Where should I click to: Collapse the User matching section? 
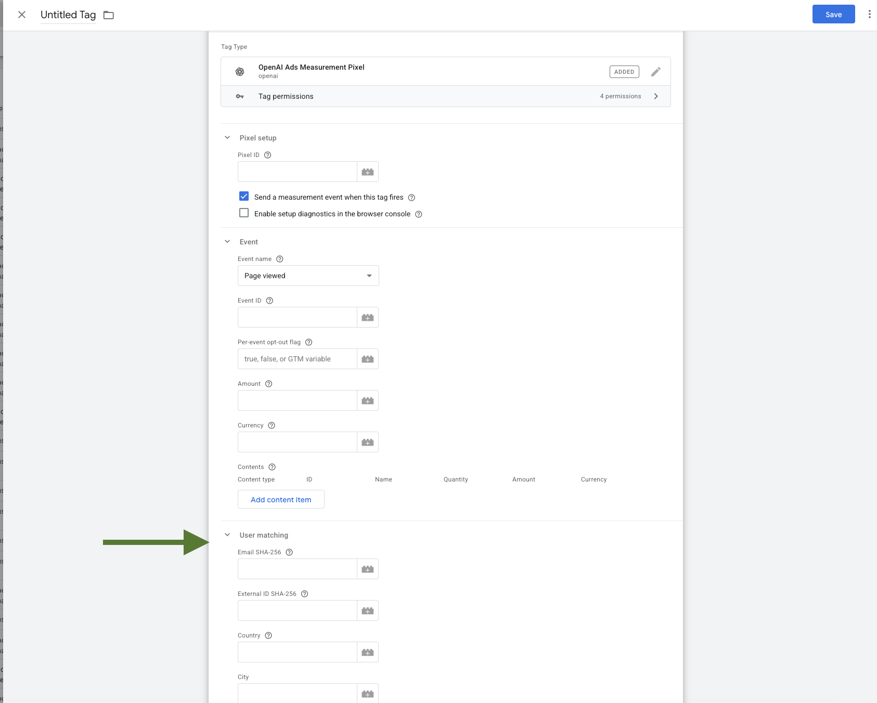click(227, 535)
